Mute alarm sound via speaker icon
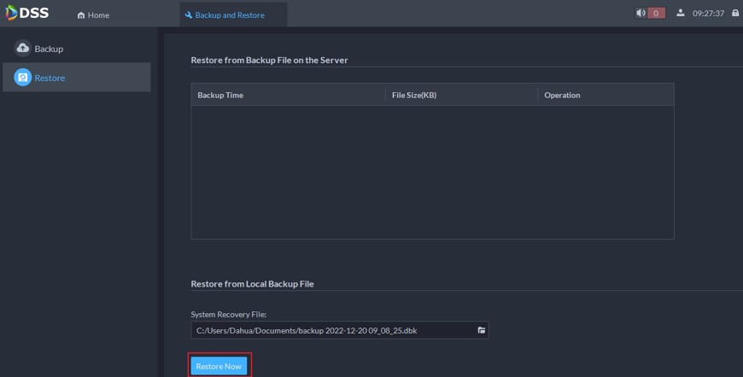Image resolution: width=743 pixels, height=377 pixels. [x=641, y=14]
